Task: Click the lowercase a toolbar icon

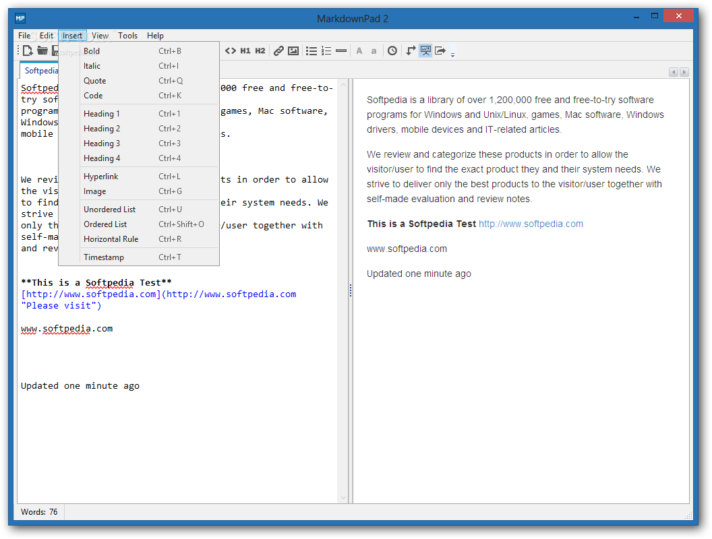Action: coord(374,51)
